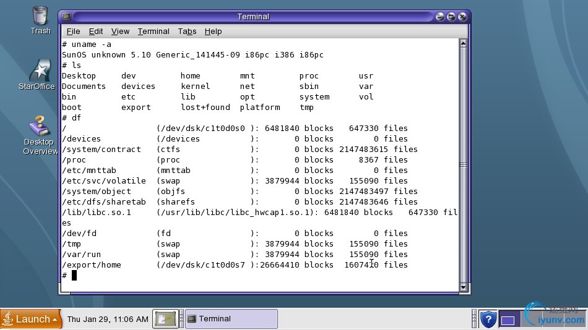Click the '/dev/dsk/c1t0d0s7' device text

point(202,265)
